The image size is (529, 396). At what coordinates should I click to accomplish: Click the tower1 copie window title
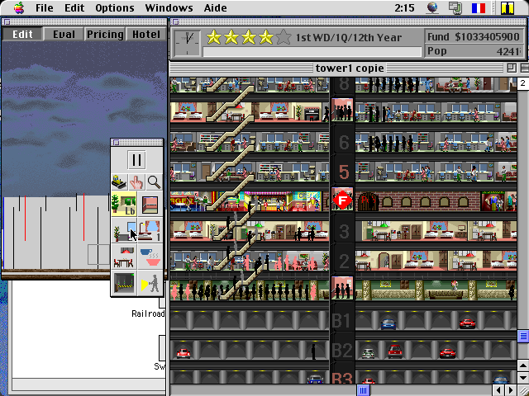point(350,68)
